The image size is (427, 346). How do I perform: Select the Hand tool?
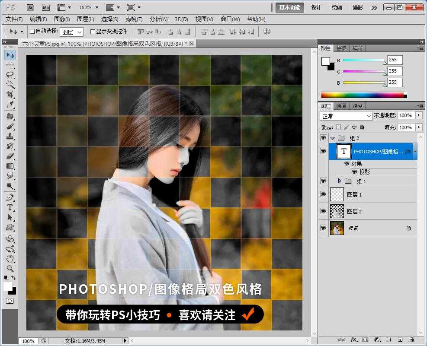[10, 258]
